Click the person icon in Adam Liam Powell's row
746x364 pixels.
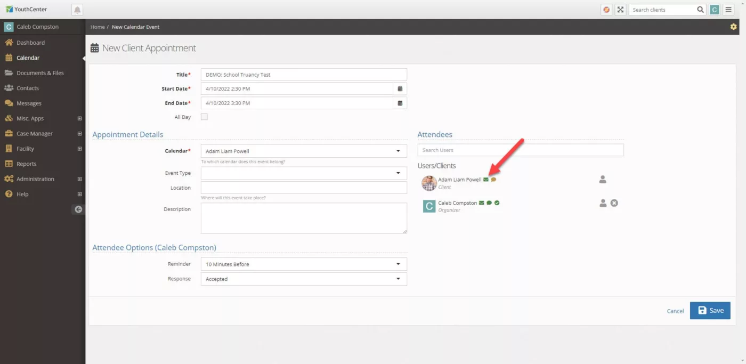pyautogui.click(x=603, y=180)
